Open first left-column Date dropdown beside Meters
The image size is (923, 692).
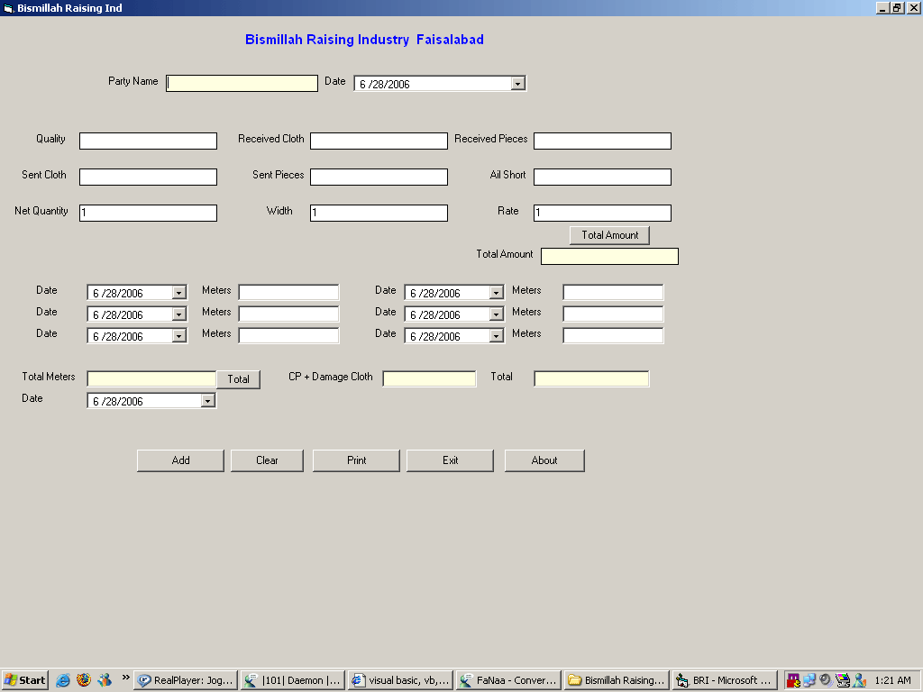(x=179, y=293)
